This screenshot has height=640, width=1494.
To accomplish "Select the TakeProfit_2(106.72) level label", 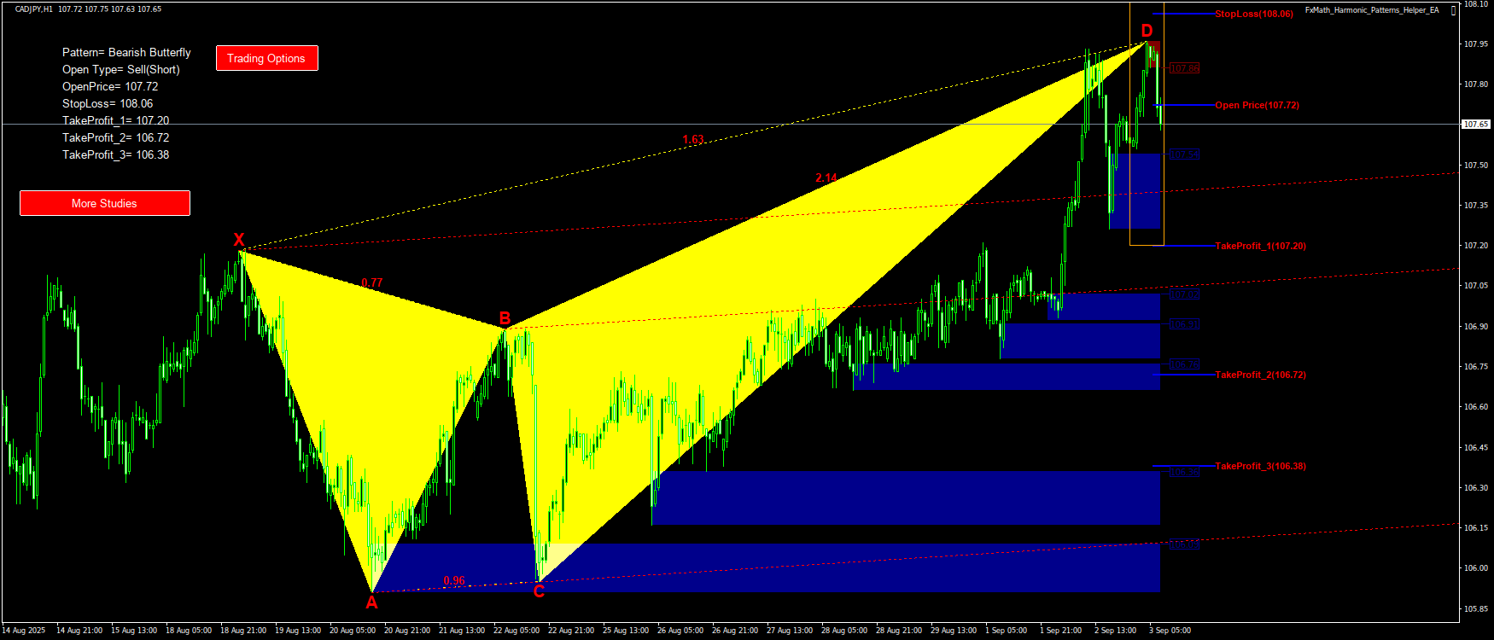I will [1260, 375].
